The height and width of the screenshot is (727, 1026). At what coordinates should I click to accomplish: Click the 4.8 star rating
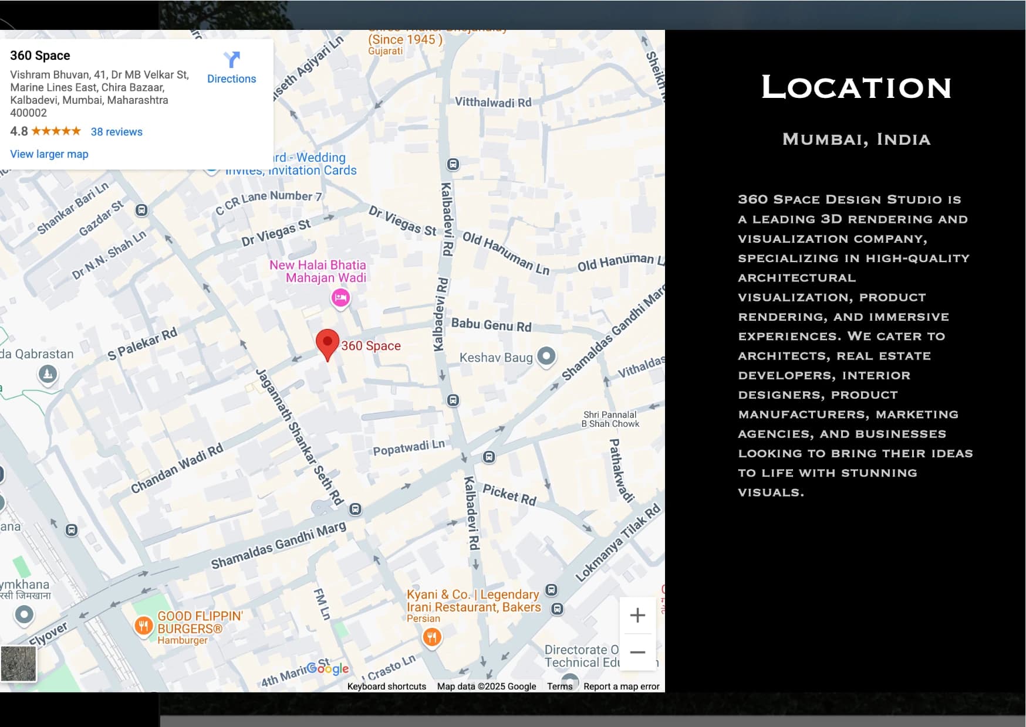(x=46, y=131)
